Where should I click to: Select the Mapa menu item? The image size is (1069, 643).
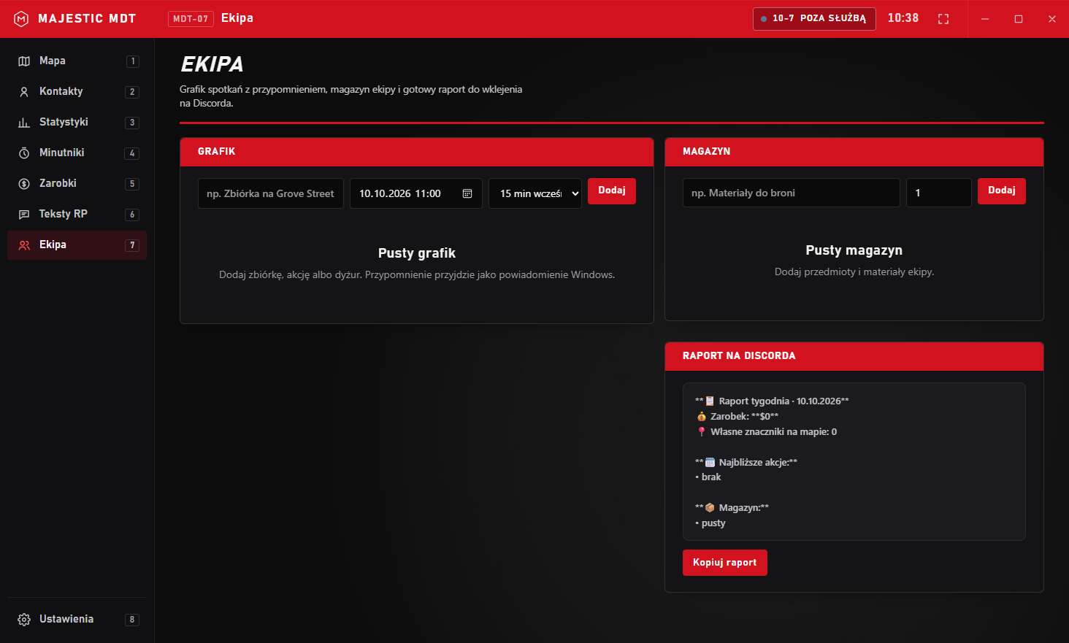[x=77, y=61]
